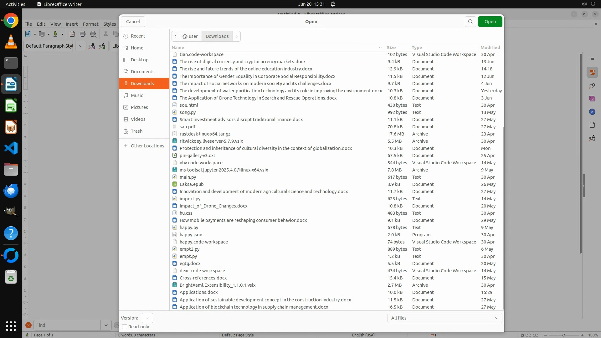
Task: Select Documents in the places sidebar
Action: click(x=142, y=72)
